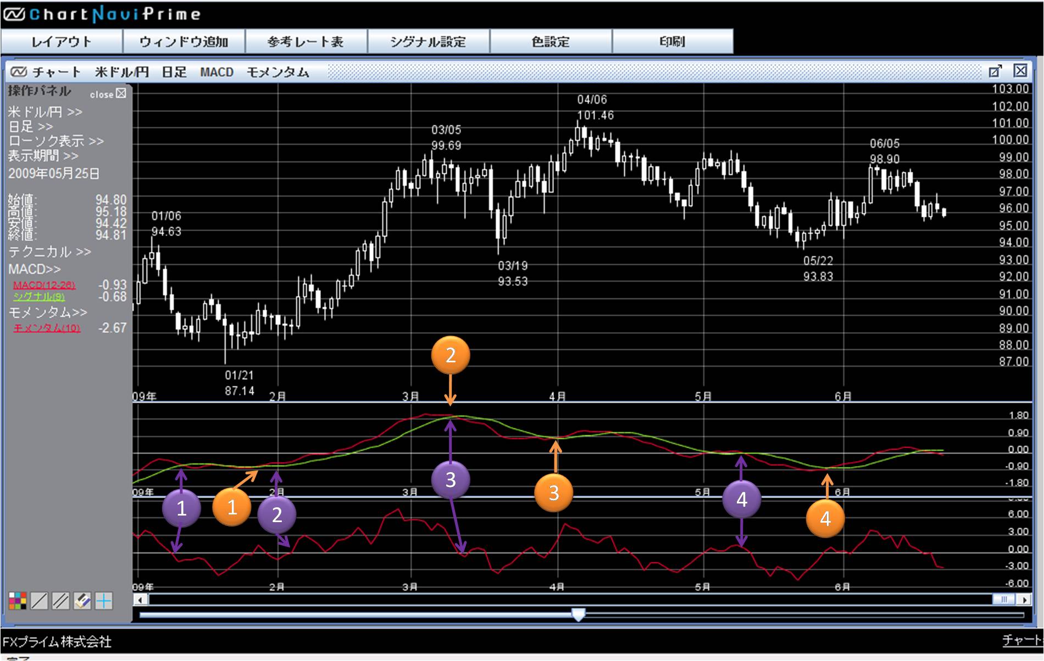The height and width of the screenshot is (661, 1044).
Task: Open the レイアウト menu
Action: (x=62, y=42)
